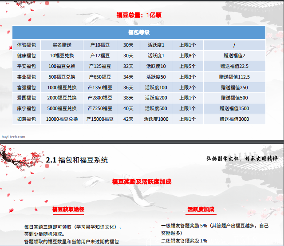This screenshot has width=284, height=246.
Task: Click the '事业福包' row label
Action: [x=27, y=77]
